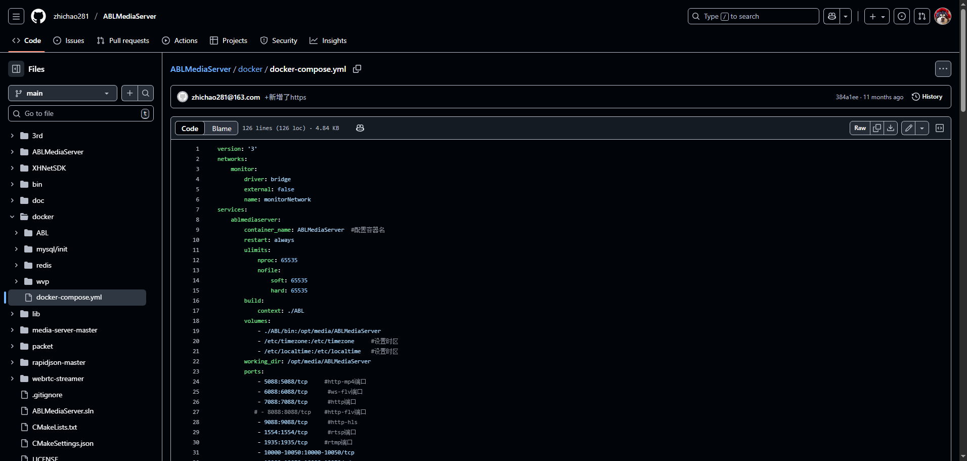The image size is (967, 461).
Task: Search this repository with the magnifier icon
Action: [146, 93]
